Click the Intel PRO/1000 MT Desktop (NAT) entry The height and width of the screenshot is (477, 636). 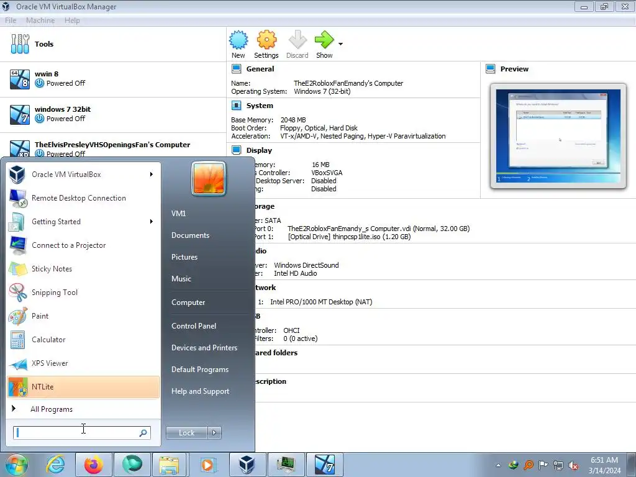(321, 302)
